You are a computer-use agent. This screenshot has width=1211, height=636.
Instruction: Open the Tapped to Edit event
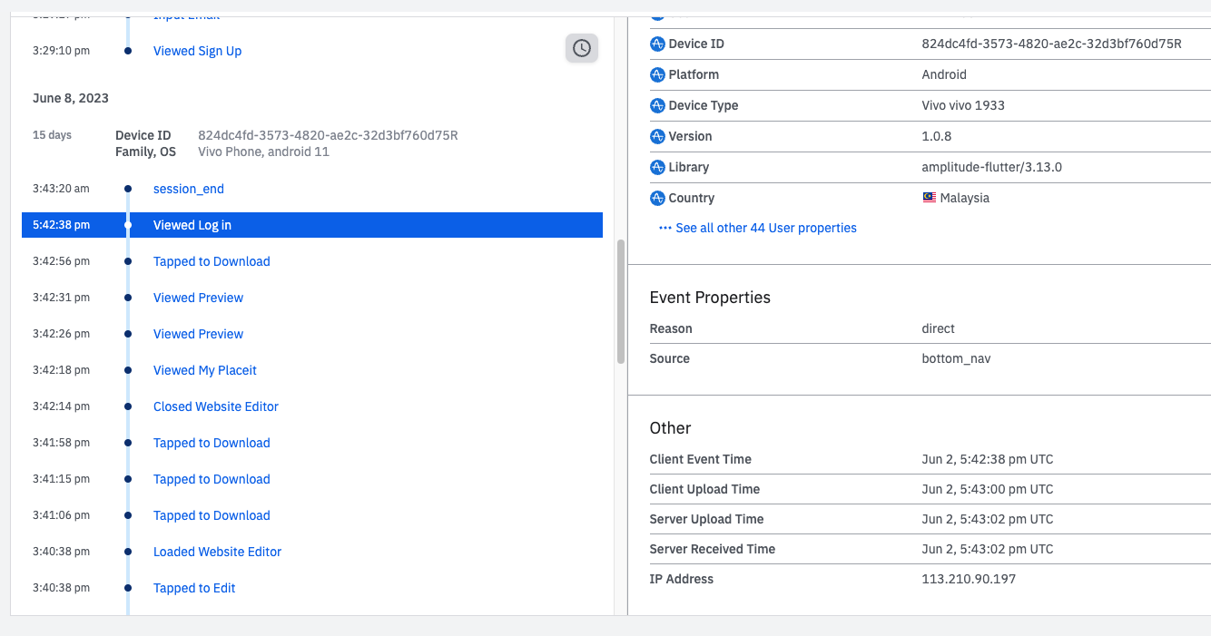[x=194, y=588]
